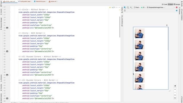This screenshot has height=103, width=183.
Task: Click the 'Circle - With Border' comment
Action: [32, 33]
